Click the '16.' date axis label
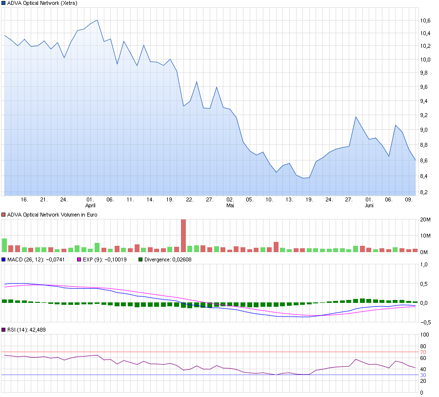This screenshot has height=397, width=439. coord(25,199)
